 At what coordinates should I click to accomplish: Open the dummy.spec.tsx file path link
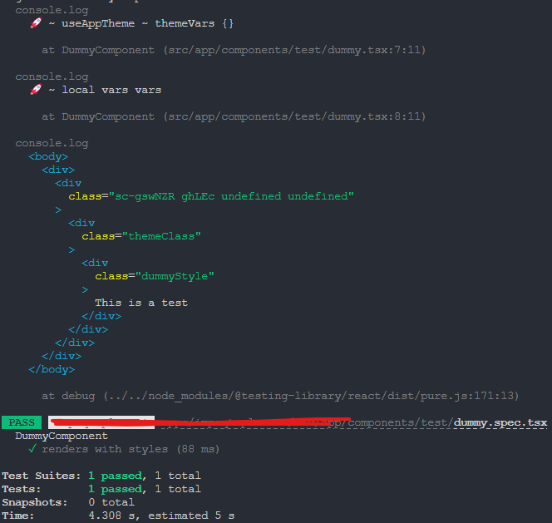point(500,422)
